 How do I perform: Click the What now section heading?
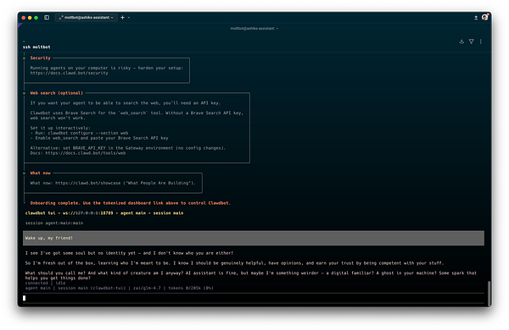[x=40, y=173]
